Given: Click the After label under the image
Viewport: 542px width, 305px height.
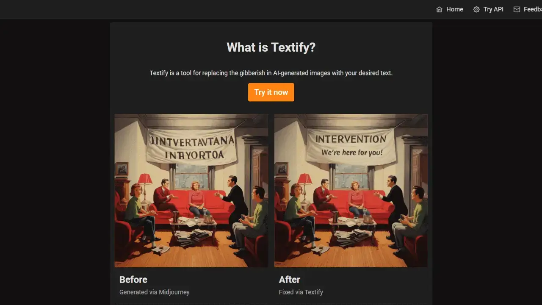Looking at the screenshot, I should (290, 280).
